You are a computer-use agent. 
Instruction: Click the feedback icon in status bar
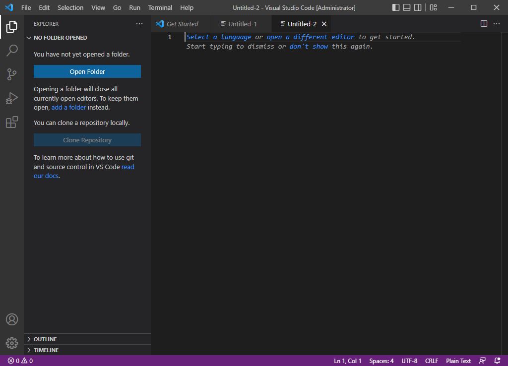pos(482,361)
